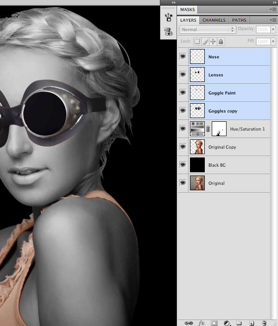Click Hue/Saturation adjustment layer icon
Viewport: 278px width, 326px height.
click(x=197, y=129)
